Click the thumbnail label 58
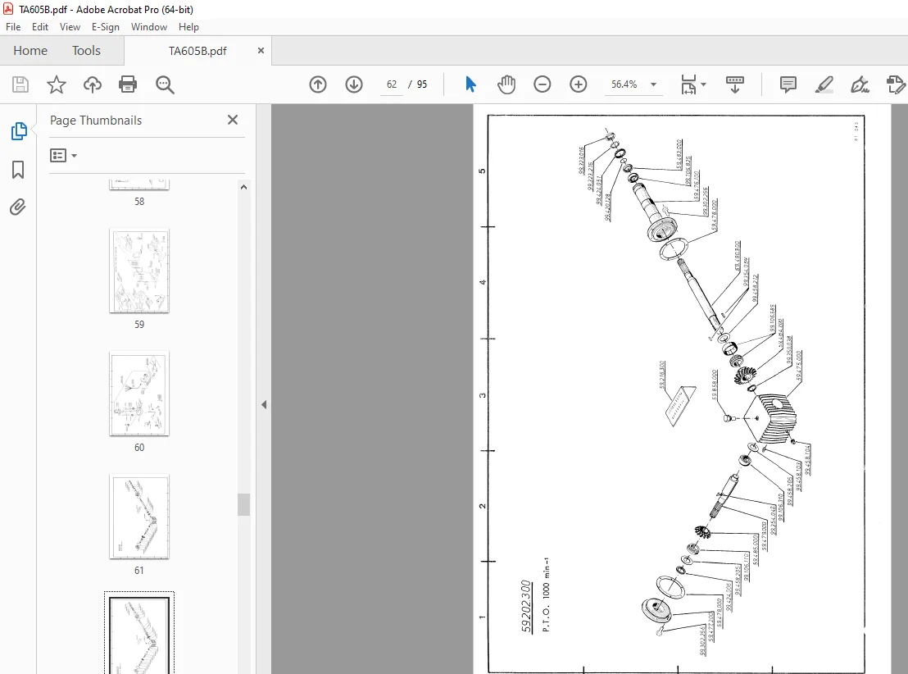This screenshot has width=908, height=674. [x=139, y=202]
